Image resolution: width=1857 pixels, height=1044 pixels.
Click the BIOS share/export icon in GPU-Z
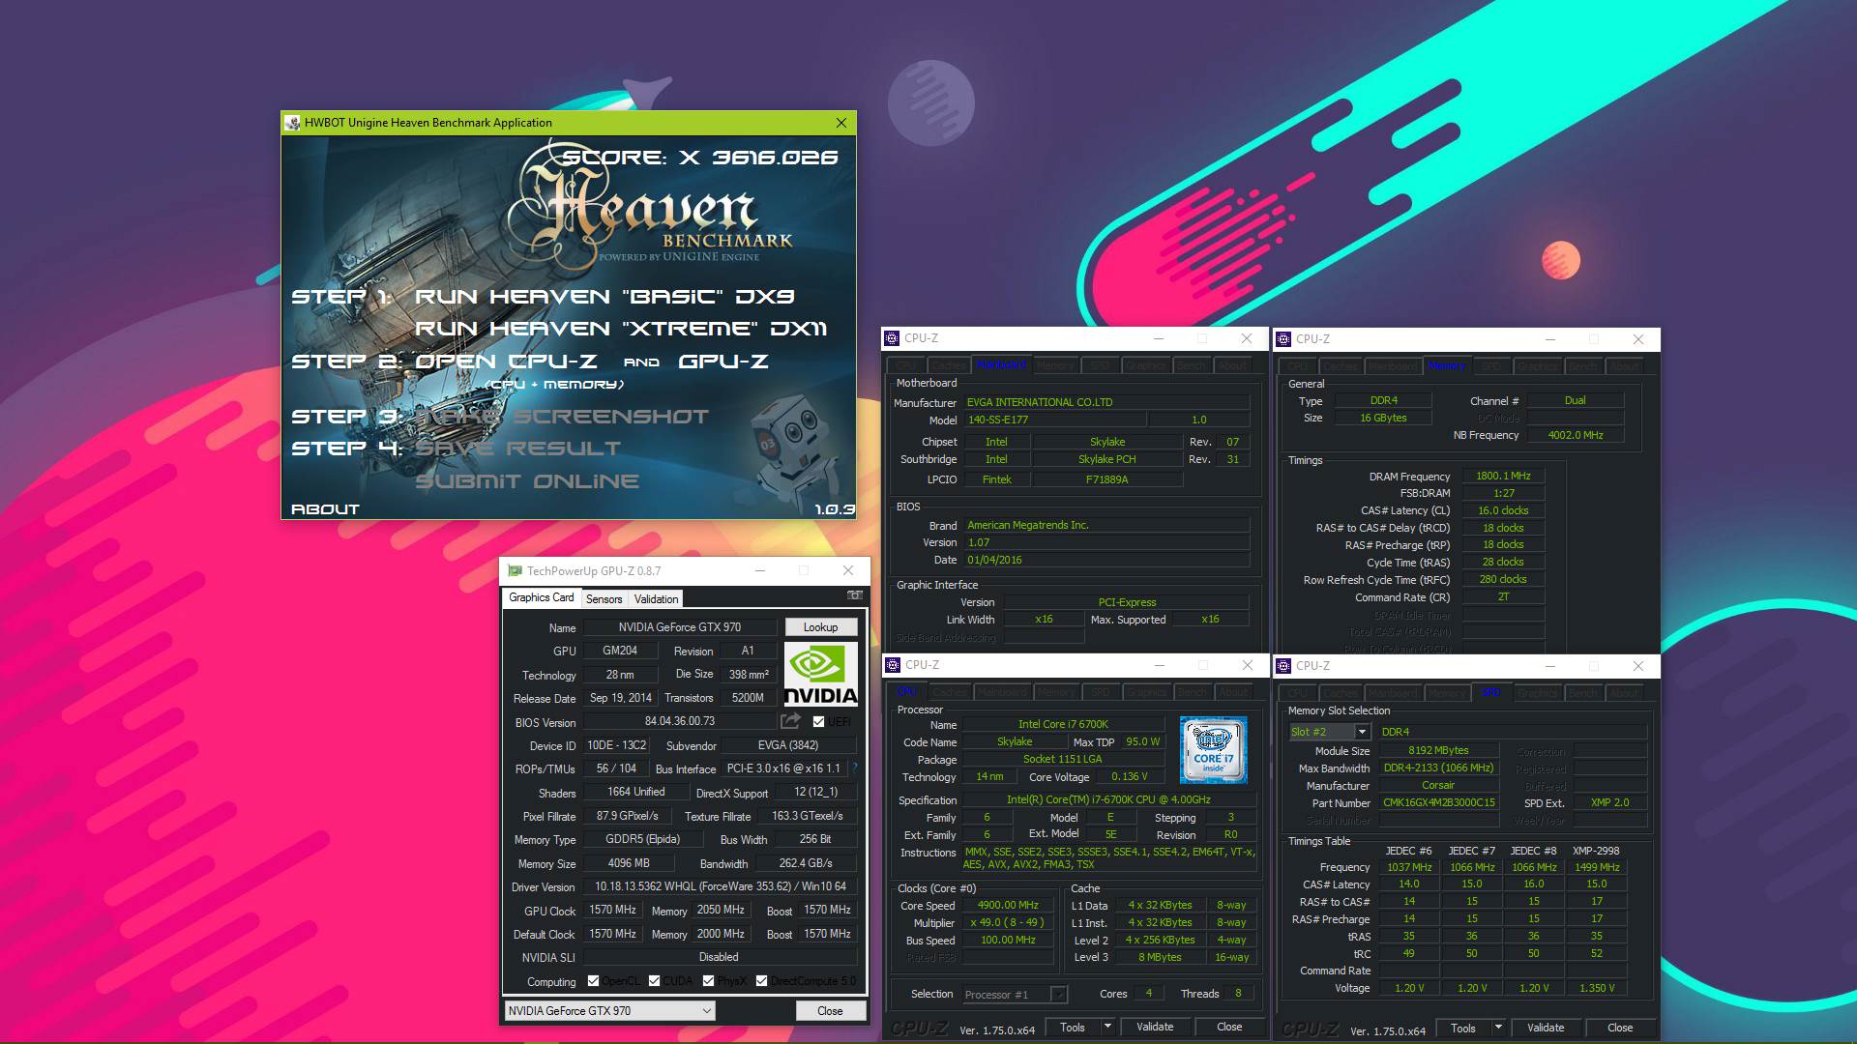pos(790,721)
